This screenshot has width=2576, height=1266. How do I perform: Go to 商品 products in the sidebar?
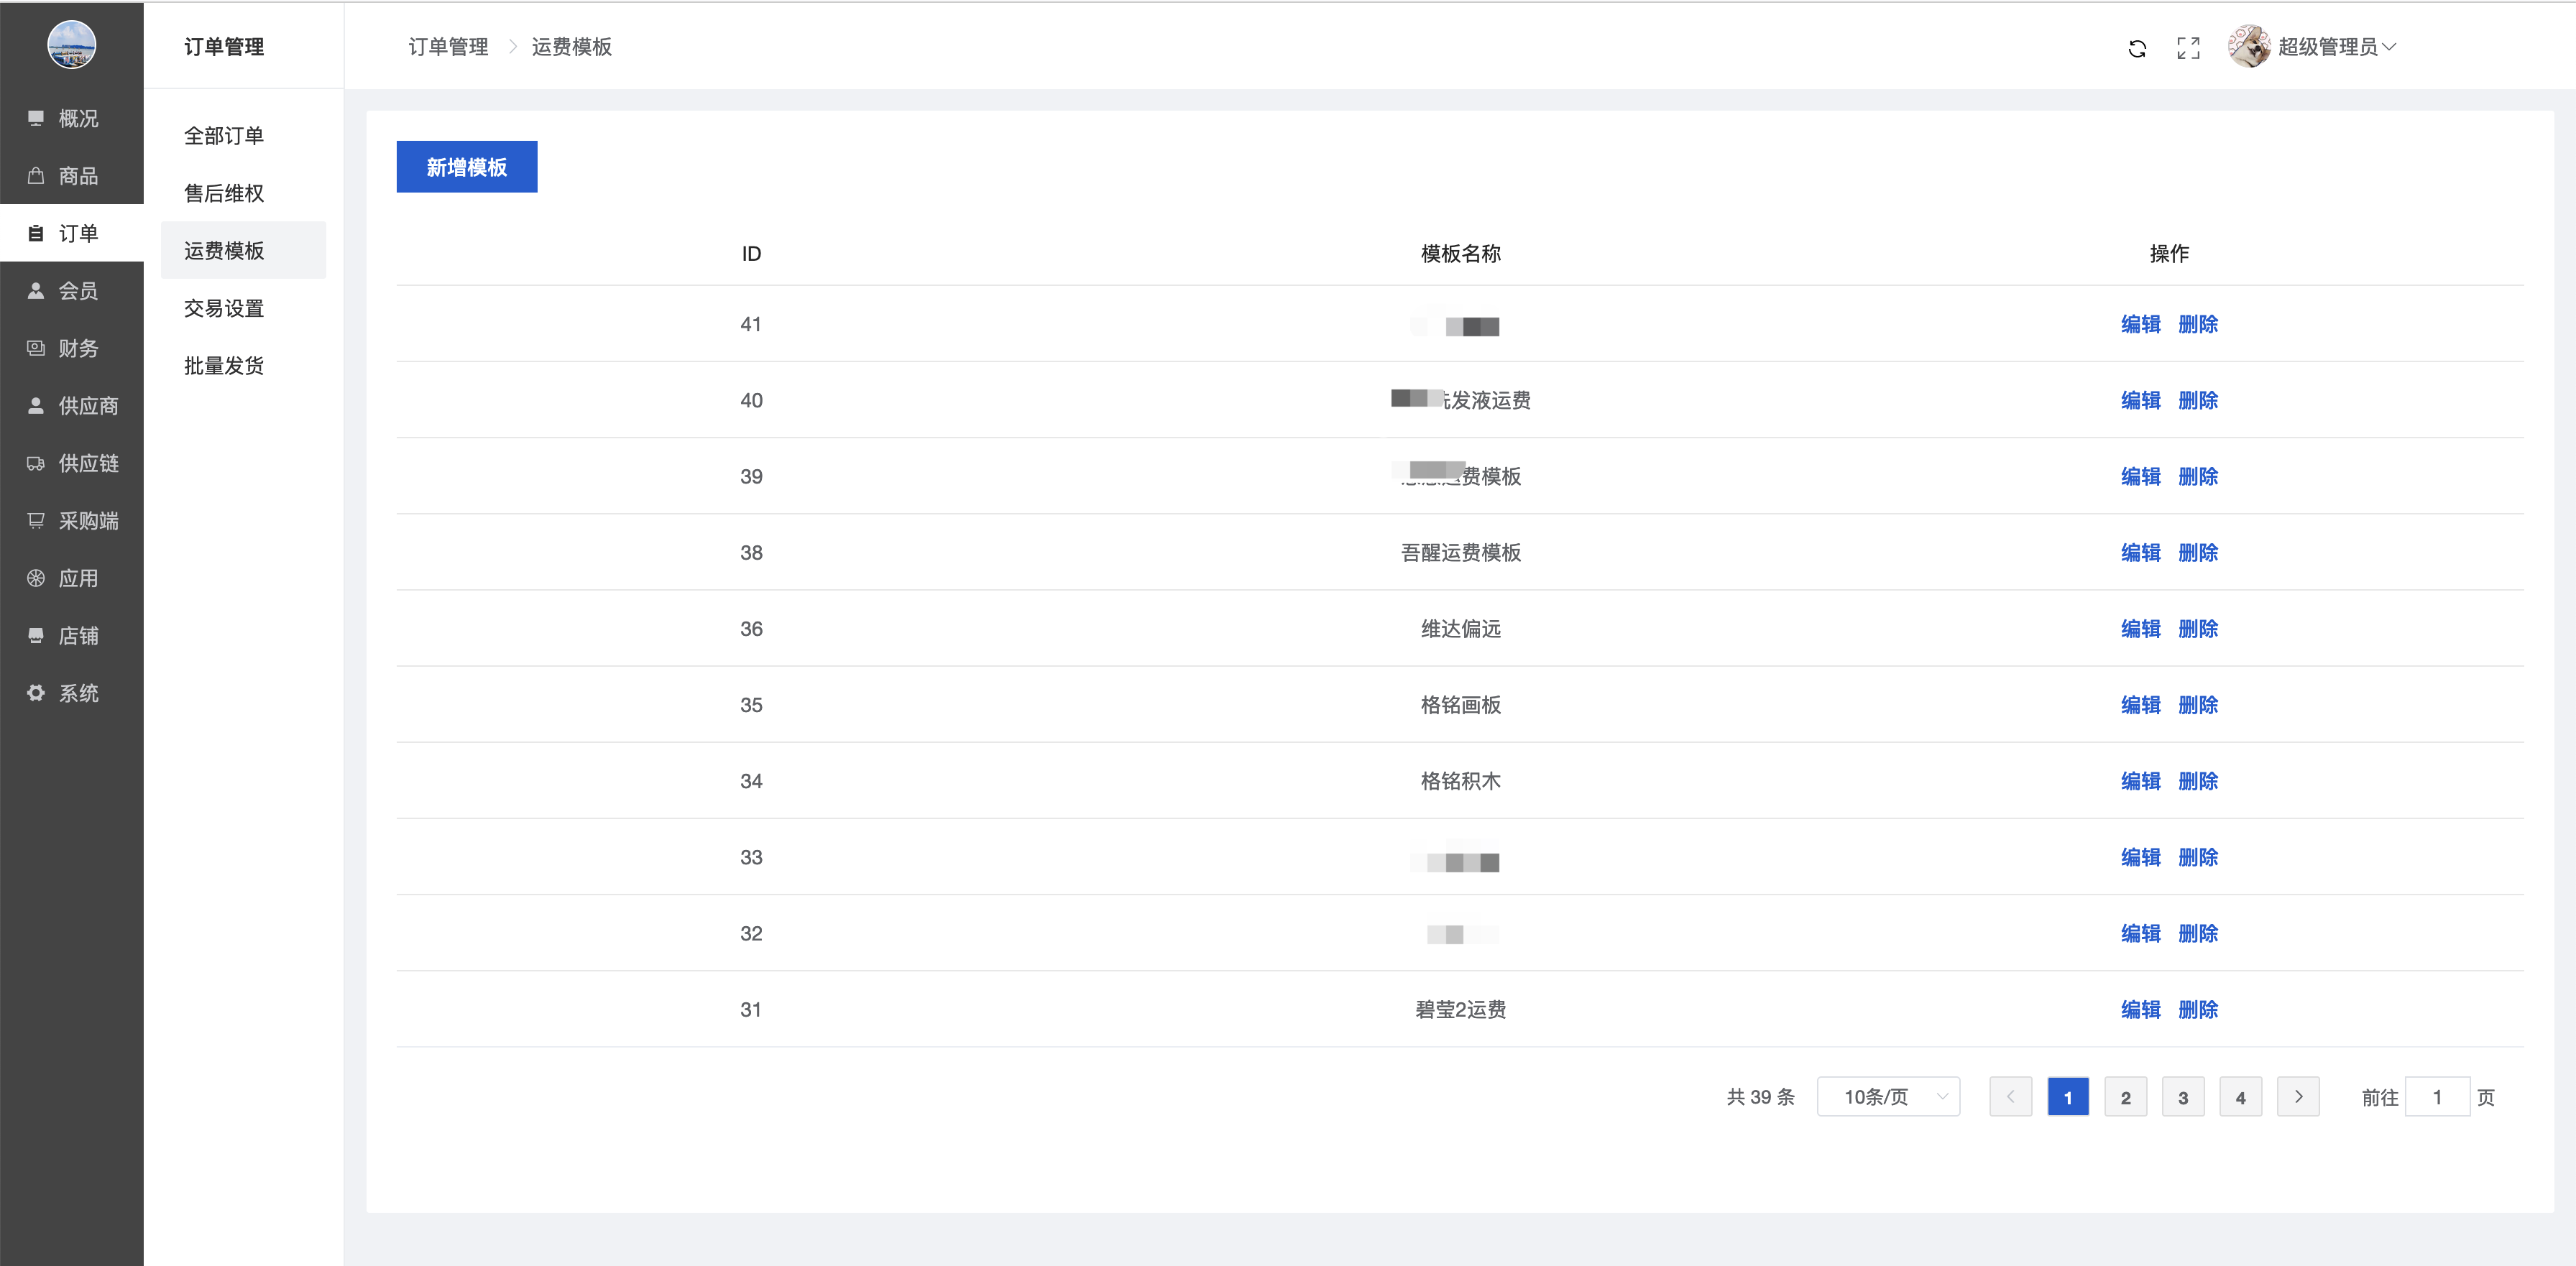click(x=77, y=176)
